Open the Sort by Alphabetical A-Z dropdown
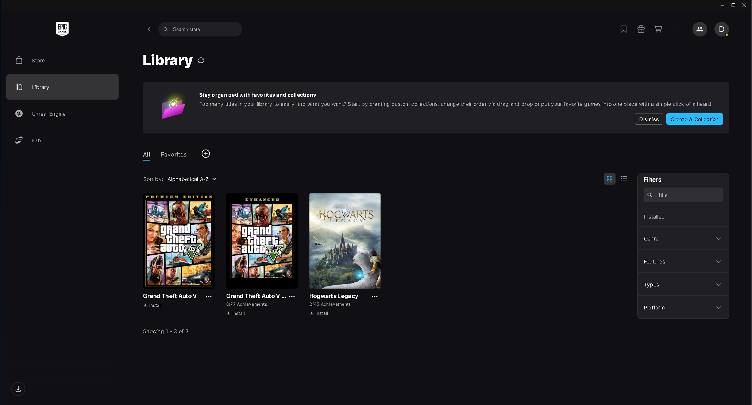752x405 pixels. pyautogui.click(x=192, y=179)
